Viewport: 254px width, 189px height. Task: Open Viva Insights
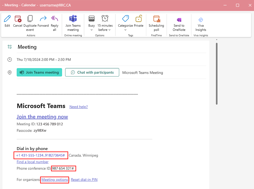tap(201, 19)
